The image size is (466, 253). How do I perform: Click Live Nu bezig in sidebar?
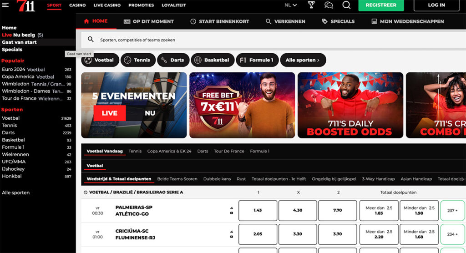click(x=22, y=35)
